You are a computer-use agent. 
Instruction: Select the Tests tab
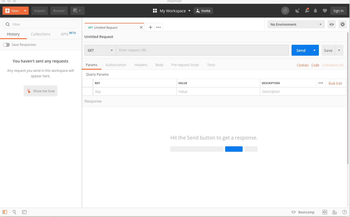pos(211,65)
